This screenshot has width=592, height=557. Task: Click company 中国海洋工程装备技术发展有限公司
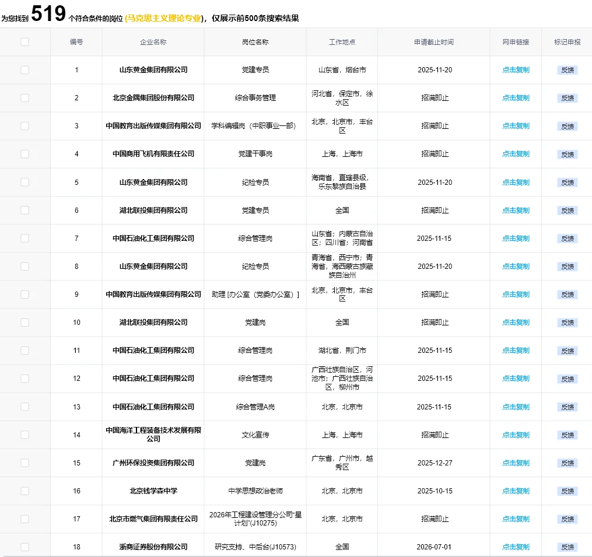tap(153, 435)
